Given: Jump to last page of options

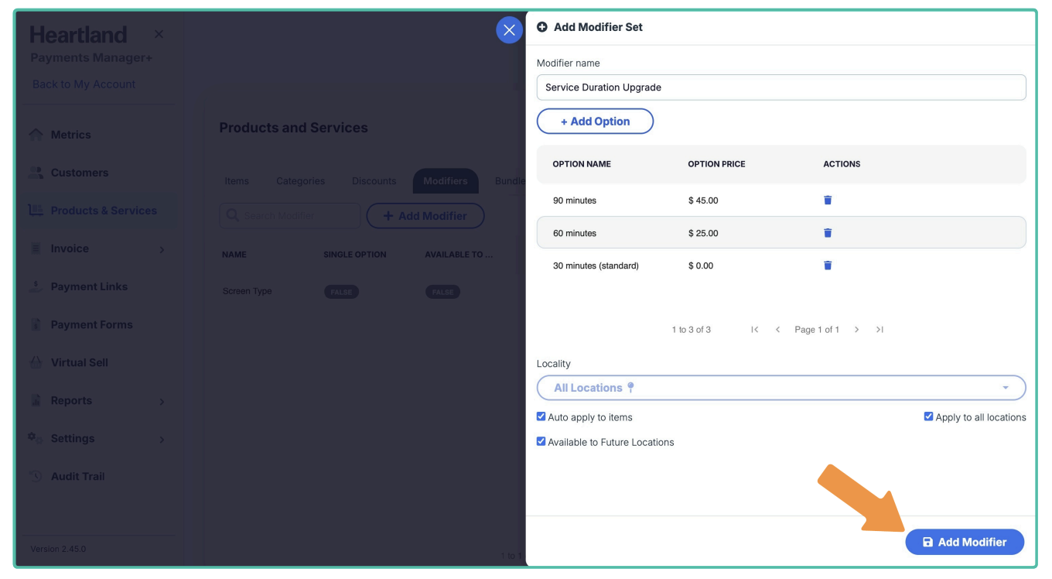Looking at the screenshot, I should tap(880, 330).
